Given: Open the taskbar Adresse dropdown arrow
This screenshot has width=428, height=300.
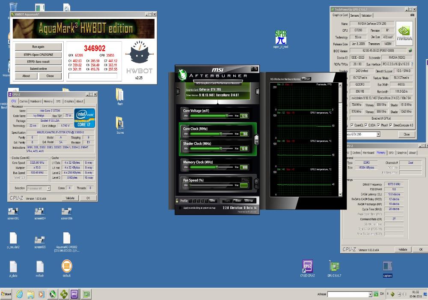Looking at the screenshot, I should pos(370,294).
